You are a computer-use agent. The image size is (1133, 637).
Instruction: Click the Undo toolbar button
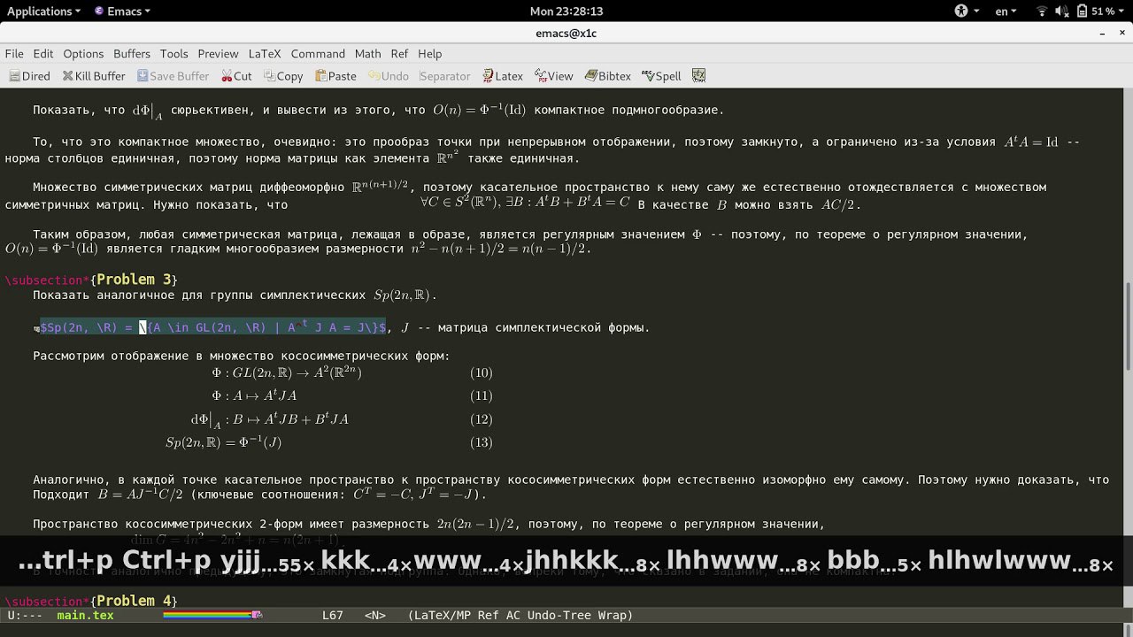[x=389, y=76]
